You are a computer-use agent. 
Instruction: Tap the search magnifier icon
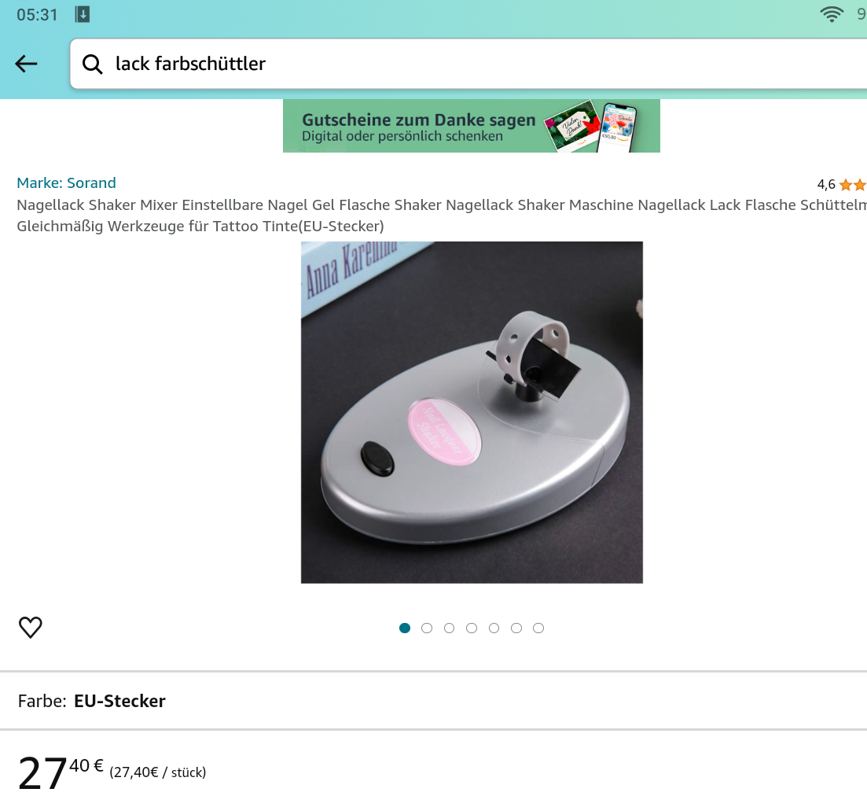click(x=92, y=64)
